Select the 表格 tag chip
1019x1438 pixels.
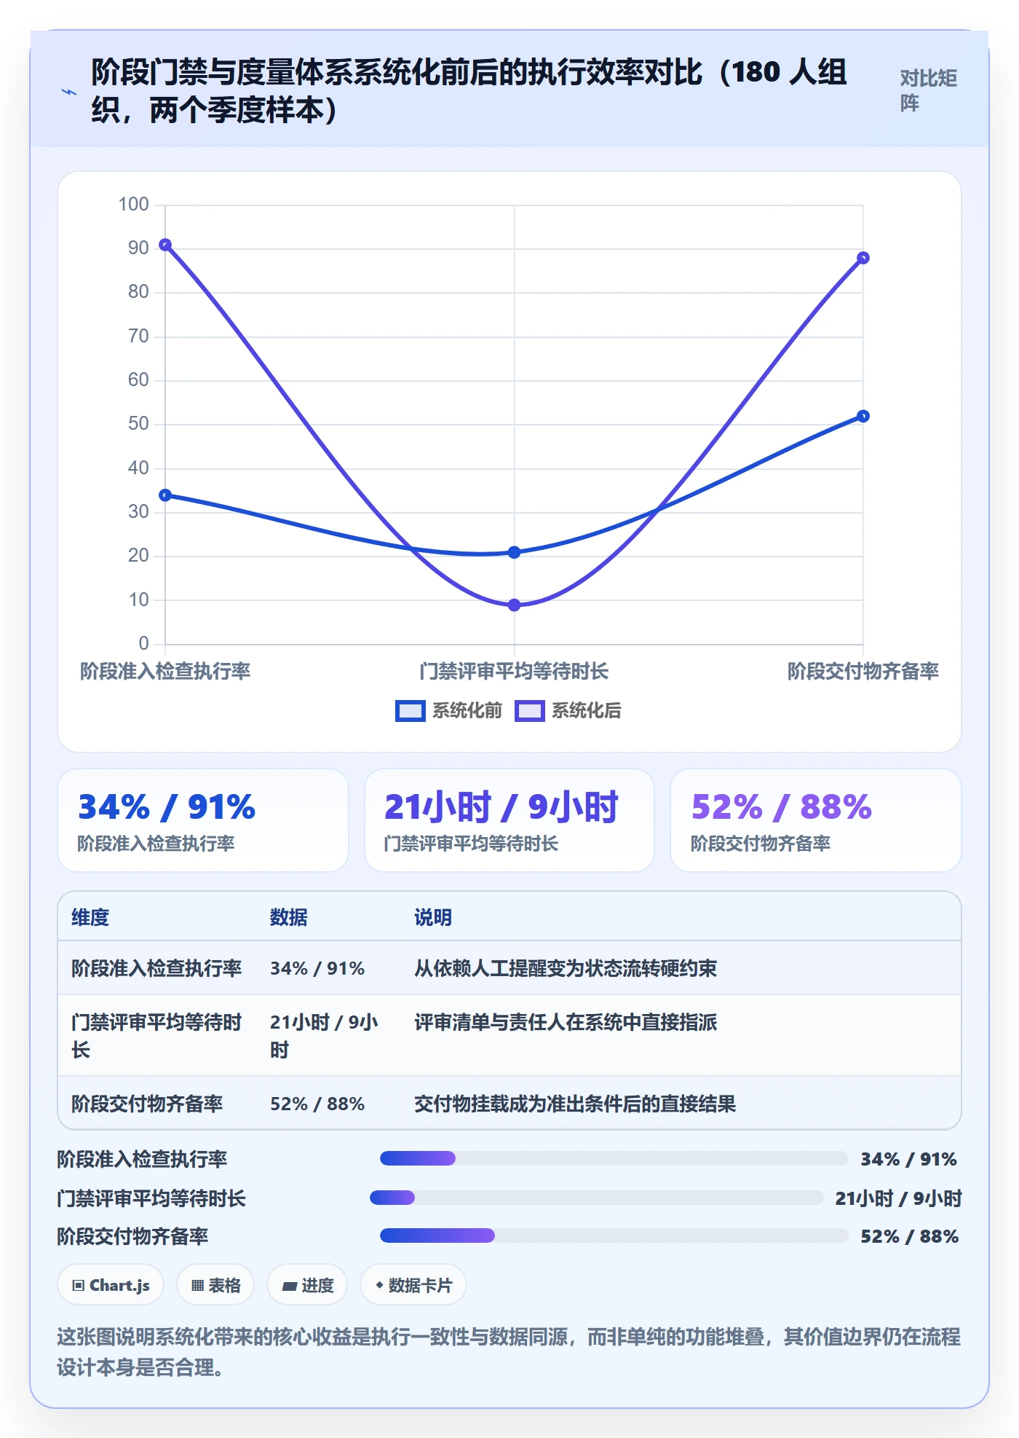pyautogui.click(x=215, y=1285)
